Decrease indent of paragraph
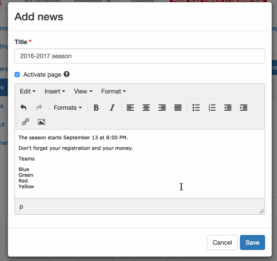277x261 pixels. pyautogui.click(x=228, y=108)
